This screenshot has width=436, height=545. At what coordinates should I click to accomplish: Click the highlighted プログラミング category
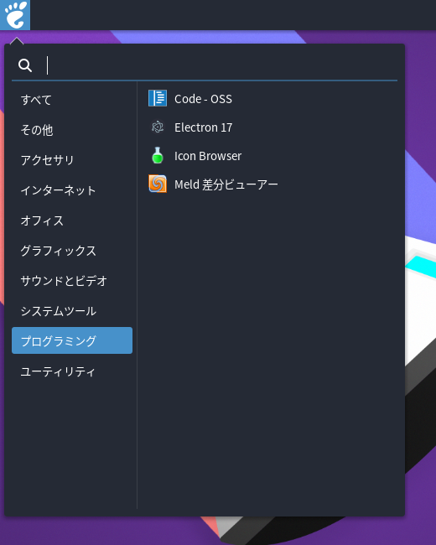72,340
